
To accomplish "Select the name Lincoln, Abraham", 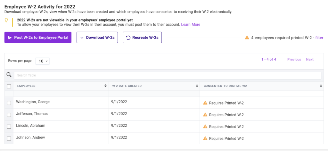I will pyautogui.click(x=30, y=126).
